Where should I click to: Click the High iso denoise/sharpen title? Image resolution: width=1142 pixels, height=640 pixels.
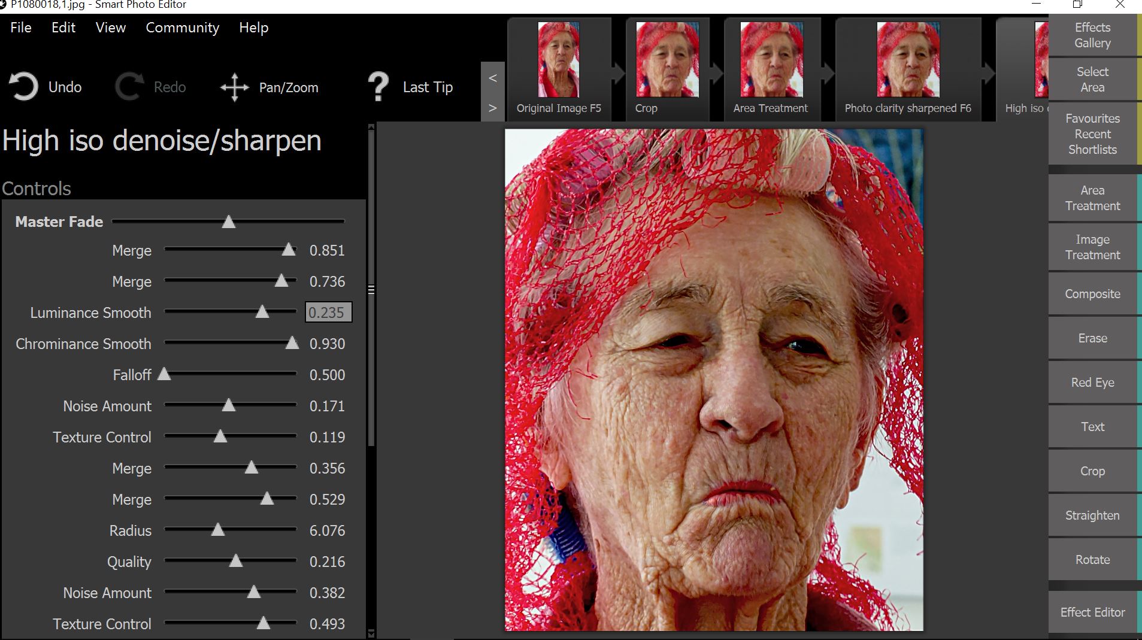[x=162, y=141]
